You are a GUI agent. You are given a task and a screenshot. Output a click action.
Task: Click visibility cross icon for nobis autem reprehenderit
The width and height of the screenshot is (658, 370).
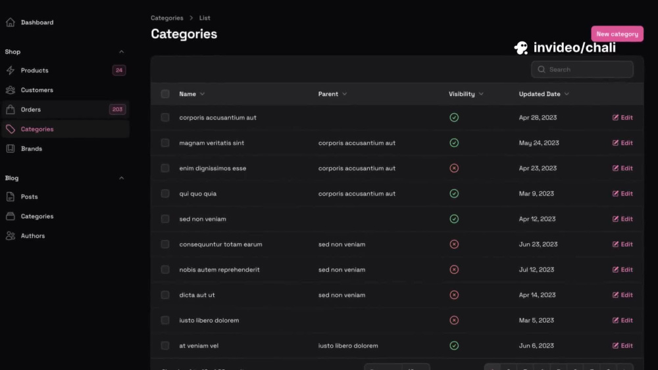coord(454,269)
